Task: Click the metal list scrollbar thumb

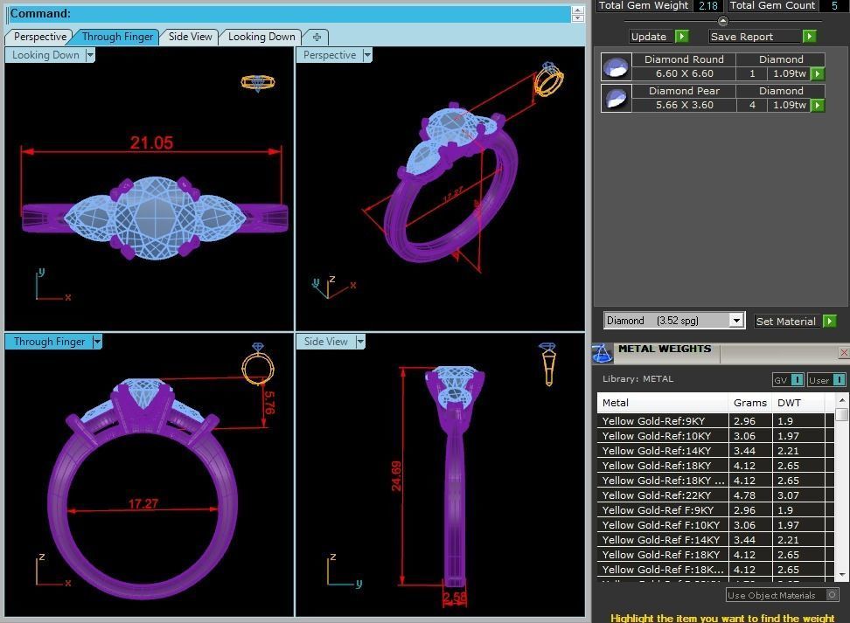Action: [x=842, y=414]
